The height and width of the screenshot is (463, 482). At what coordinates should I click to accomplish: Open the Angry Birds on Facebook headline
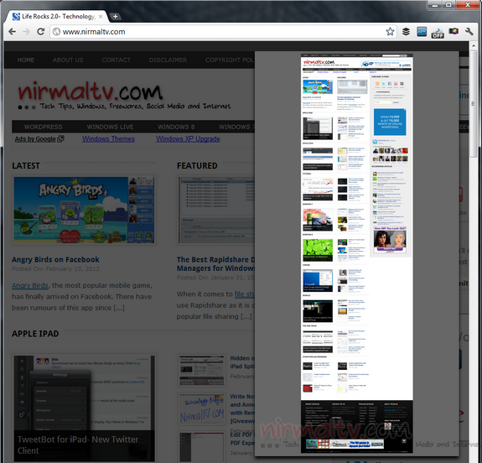[x=55, y=260]
